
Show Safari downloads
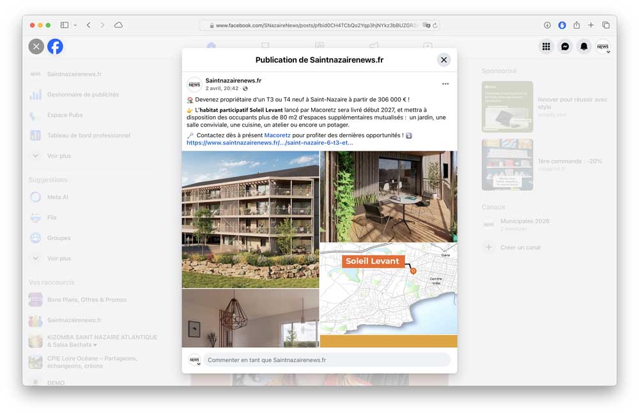pyautogui.click(x=547, y=25)
